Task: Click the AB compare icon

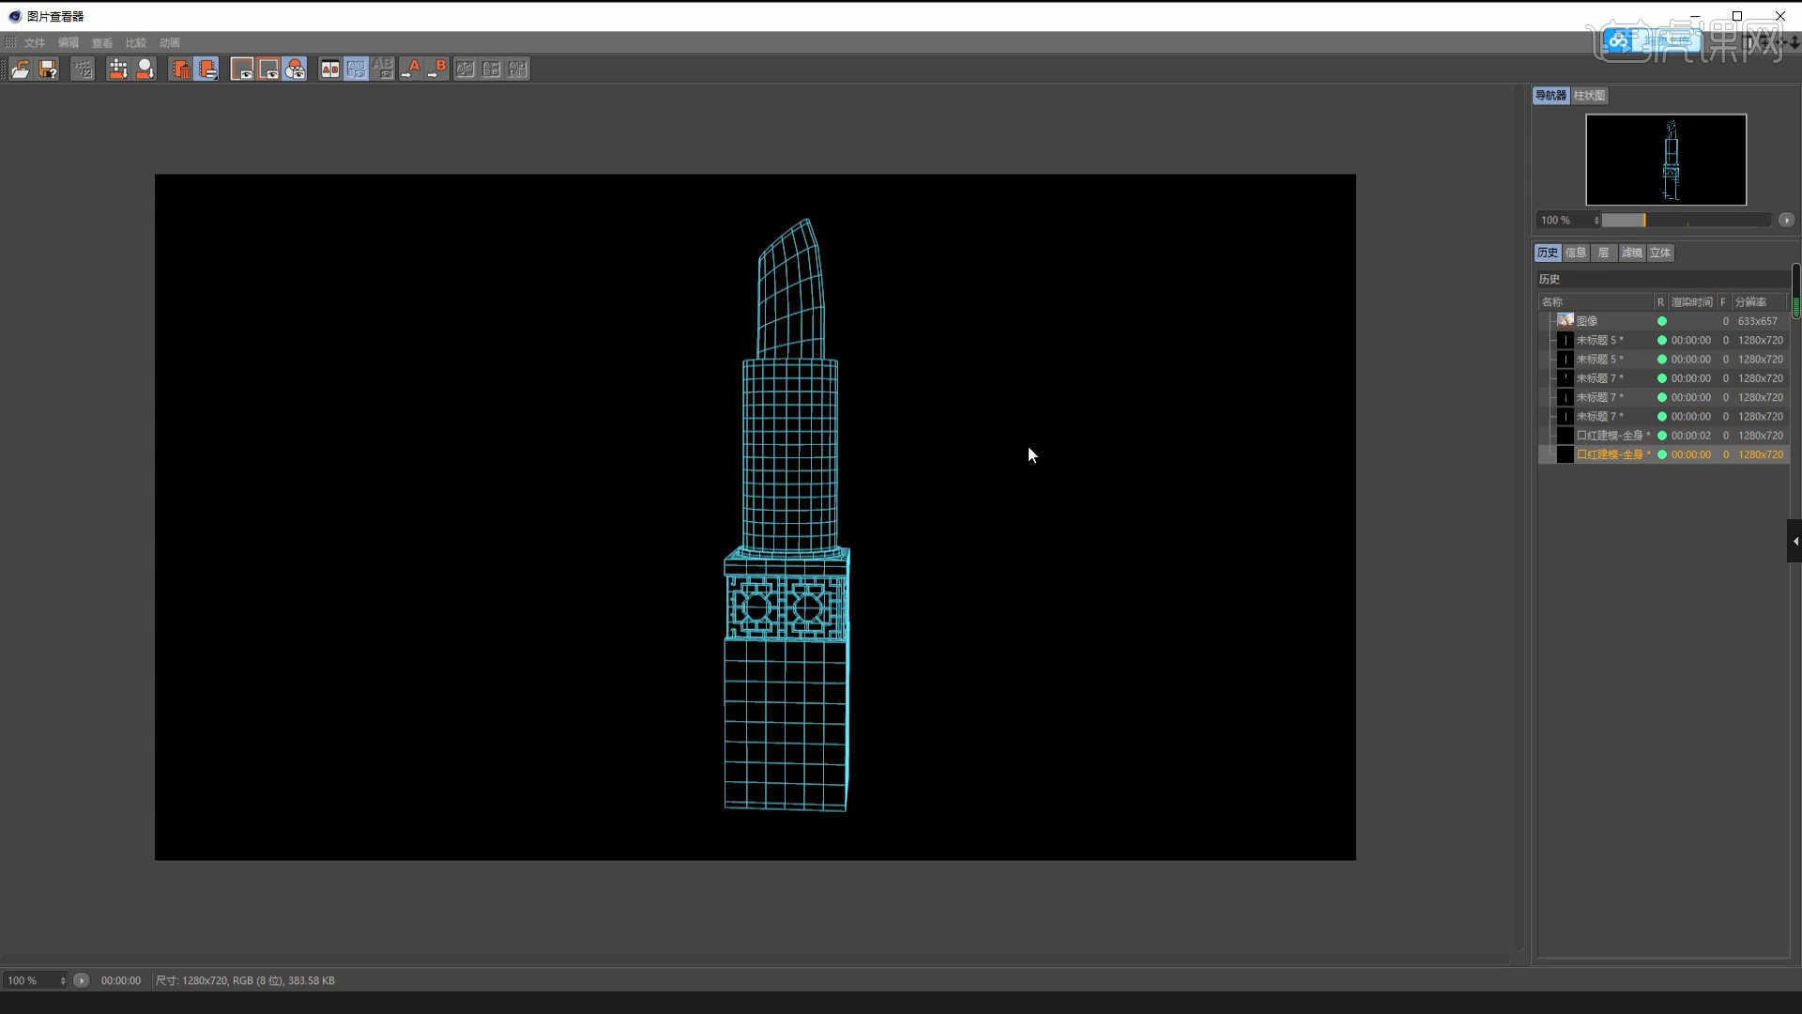Action: click(x=329, y=69)
